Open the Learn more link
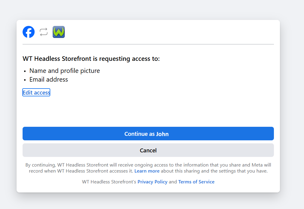Viewport: 304px width, 209px height. (147, 171)
